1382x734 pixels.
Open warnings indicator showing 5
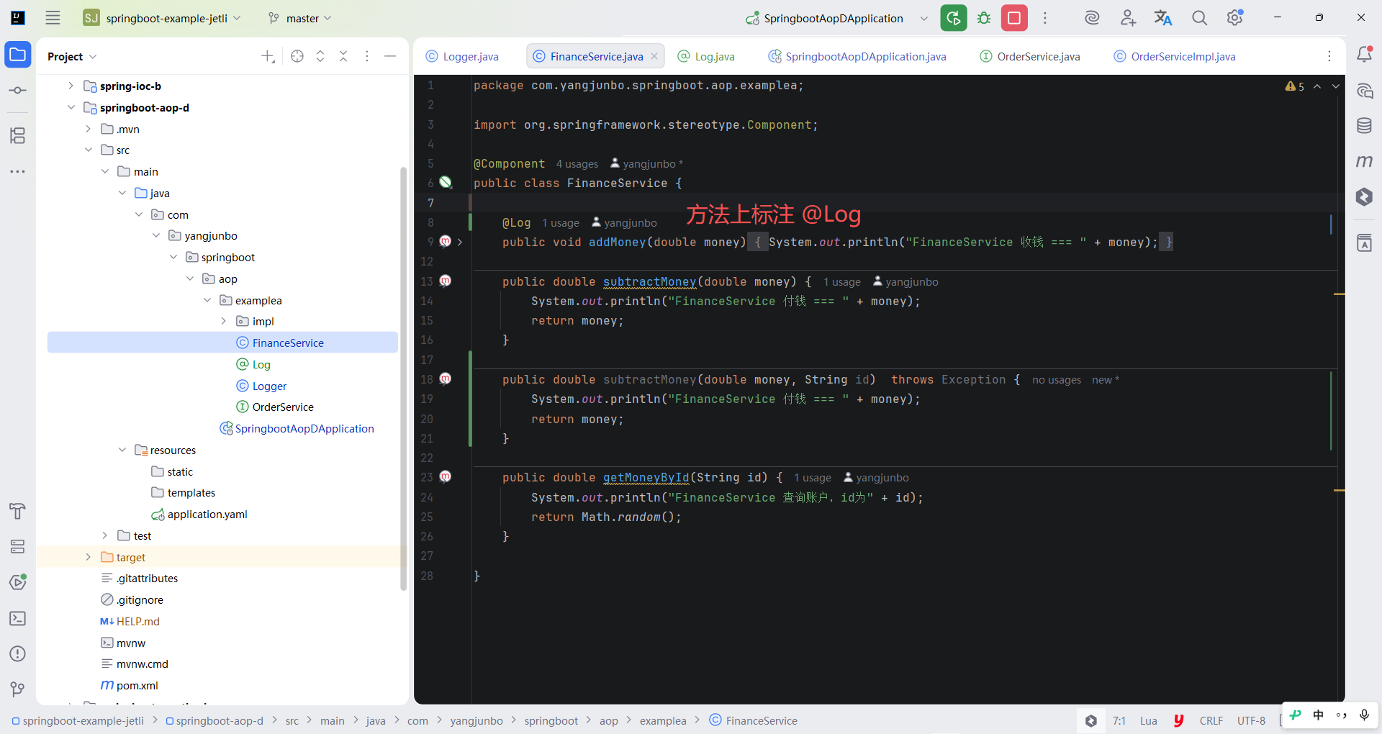pos(1294,86)
